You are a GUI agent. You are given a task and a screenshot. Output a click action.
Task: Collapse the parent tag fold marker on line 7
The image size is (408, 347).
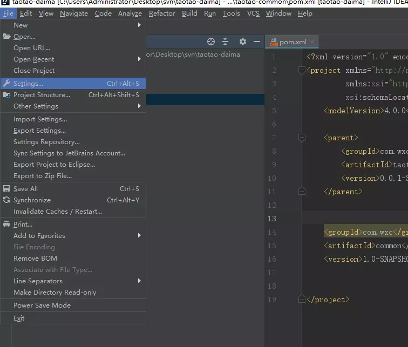[302, 138]
